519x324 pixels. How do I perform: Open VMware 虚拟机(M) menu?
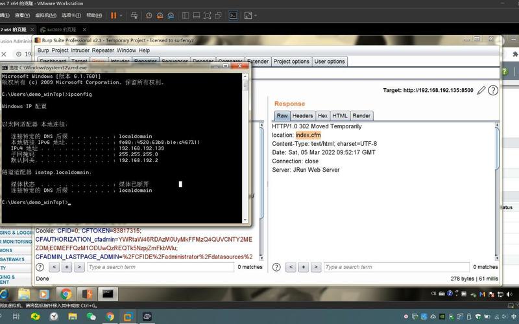(45, 16)
